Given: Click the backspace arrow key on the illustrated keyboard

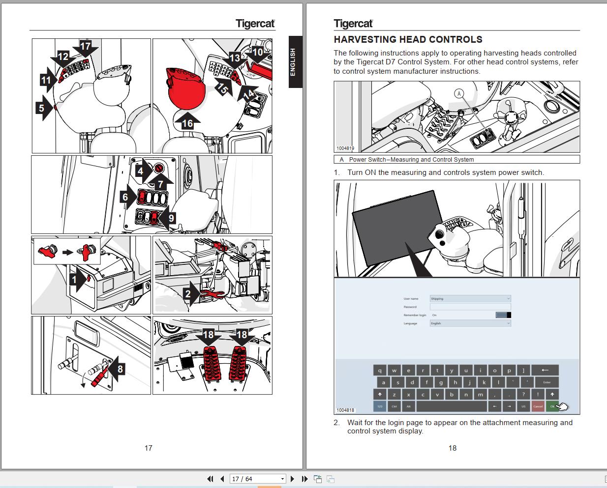Looking at the screenshot, I should click(x=545, y=370).
